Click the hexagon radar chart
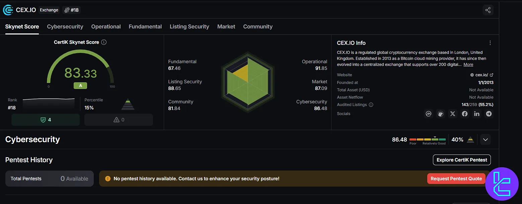The width and height of the screenshot is (522, 204). (248, 82)
